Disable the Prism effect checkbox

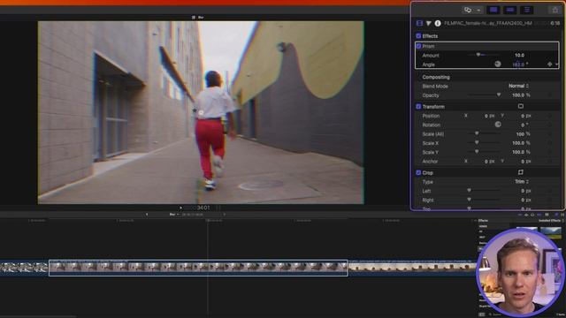418,46
